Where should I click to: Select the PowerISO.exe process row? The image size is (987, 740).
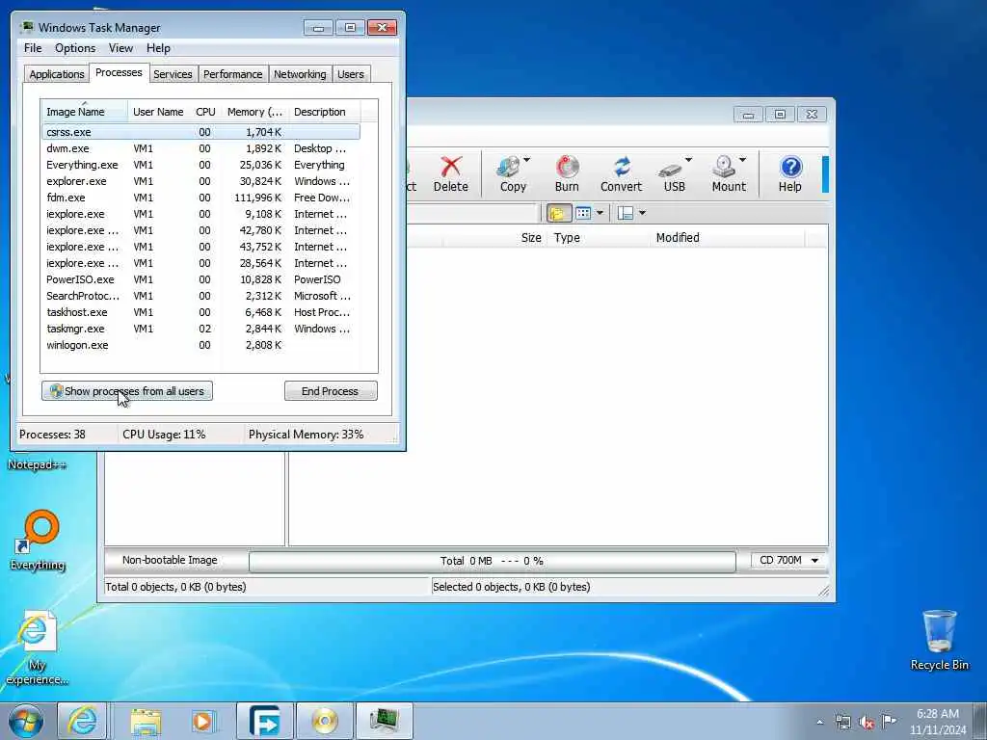(x=200, y=279)
